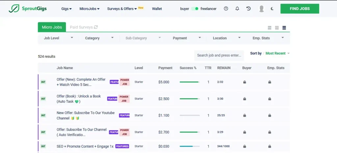Viewport: 337px width, 153px height.
Task: Open the history clock icon
Action: pyautogui.click(x=248, y=9)
